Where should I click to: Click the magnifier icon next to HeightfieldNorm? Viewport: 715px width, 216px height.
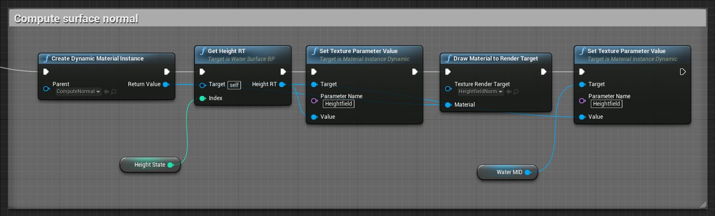tap(515, 92)
